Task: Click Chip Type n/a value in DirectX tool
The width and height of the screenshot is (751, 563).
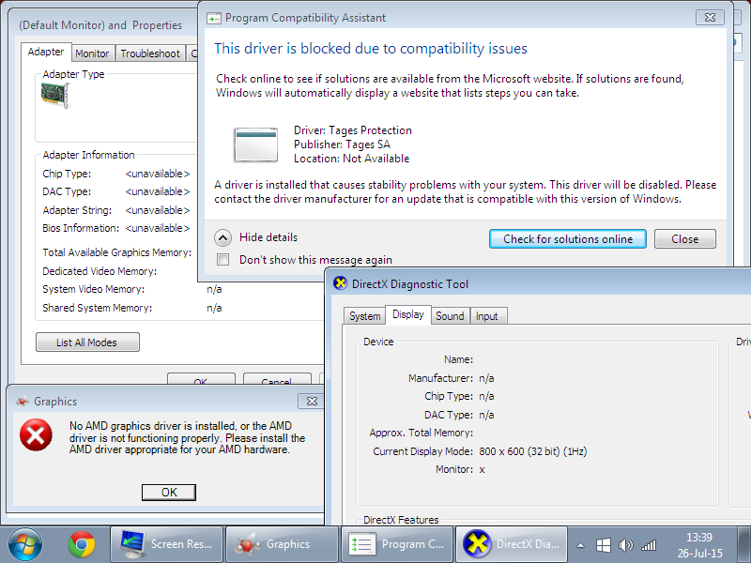Action: coord(486,396)
